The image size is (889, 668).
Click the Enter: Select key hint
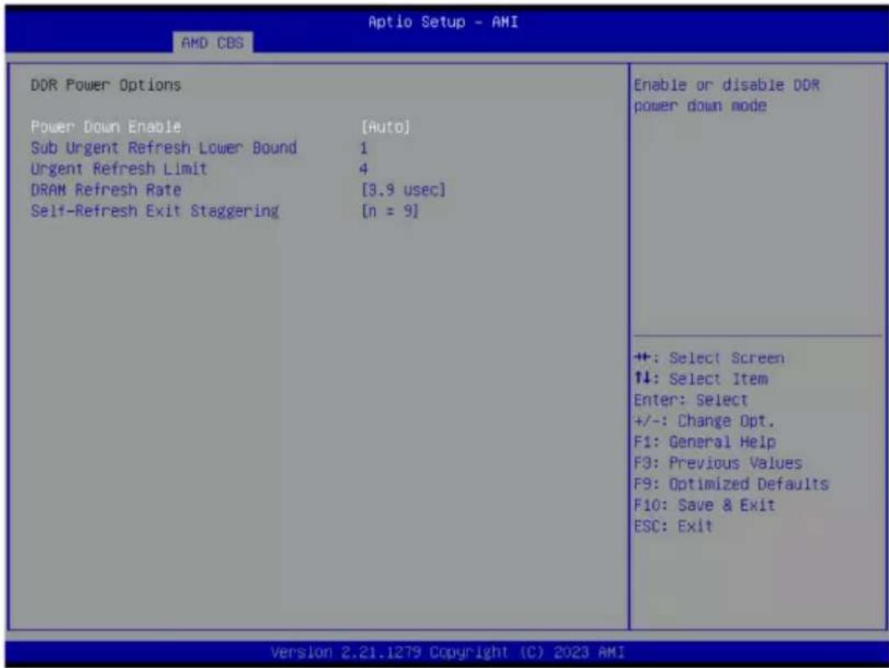tap(691, 400)
